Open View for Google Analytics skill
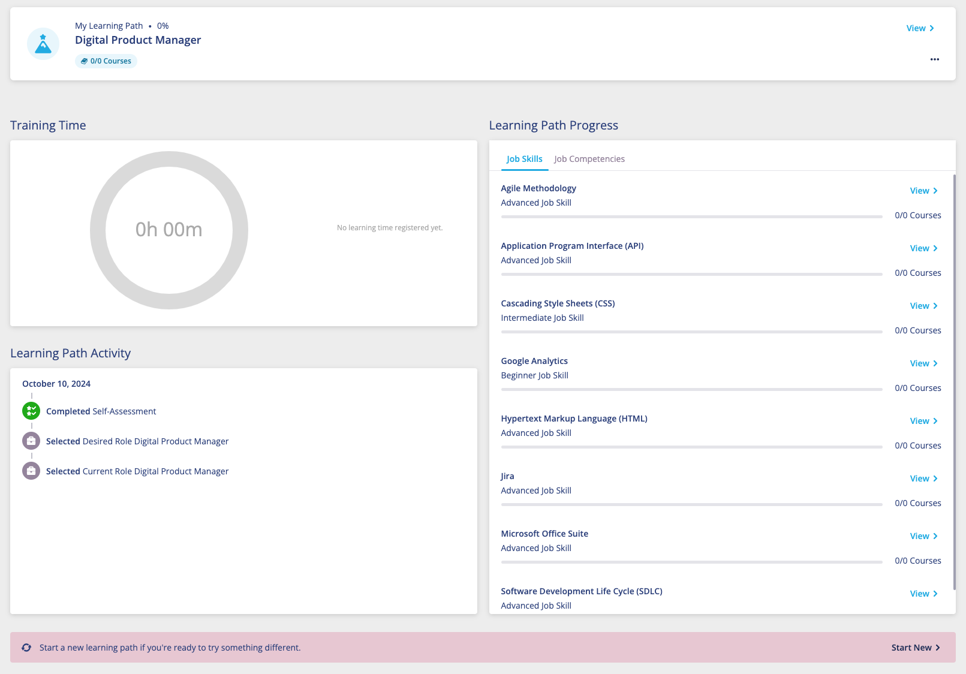966x674 pixels. click(x=923, y=363)
